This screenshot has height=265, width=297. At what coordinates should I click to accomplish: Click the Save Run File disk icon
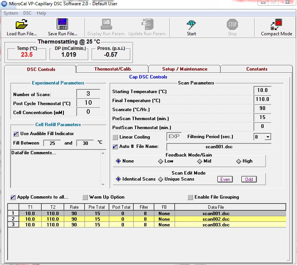[62, 25]
